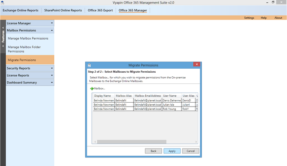This screenshot has height=166, width=287.
Task: Select the Office 365 Manager tab
Action: (133, 10)
